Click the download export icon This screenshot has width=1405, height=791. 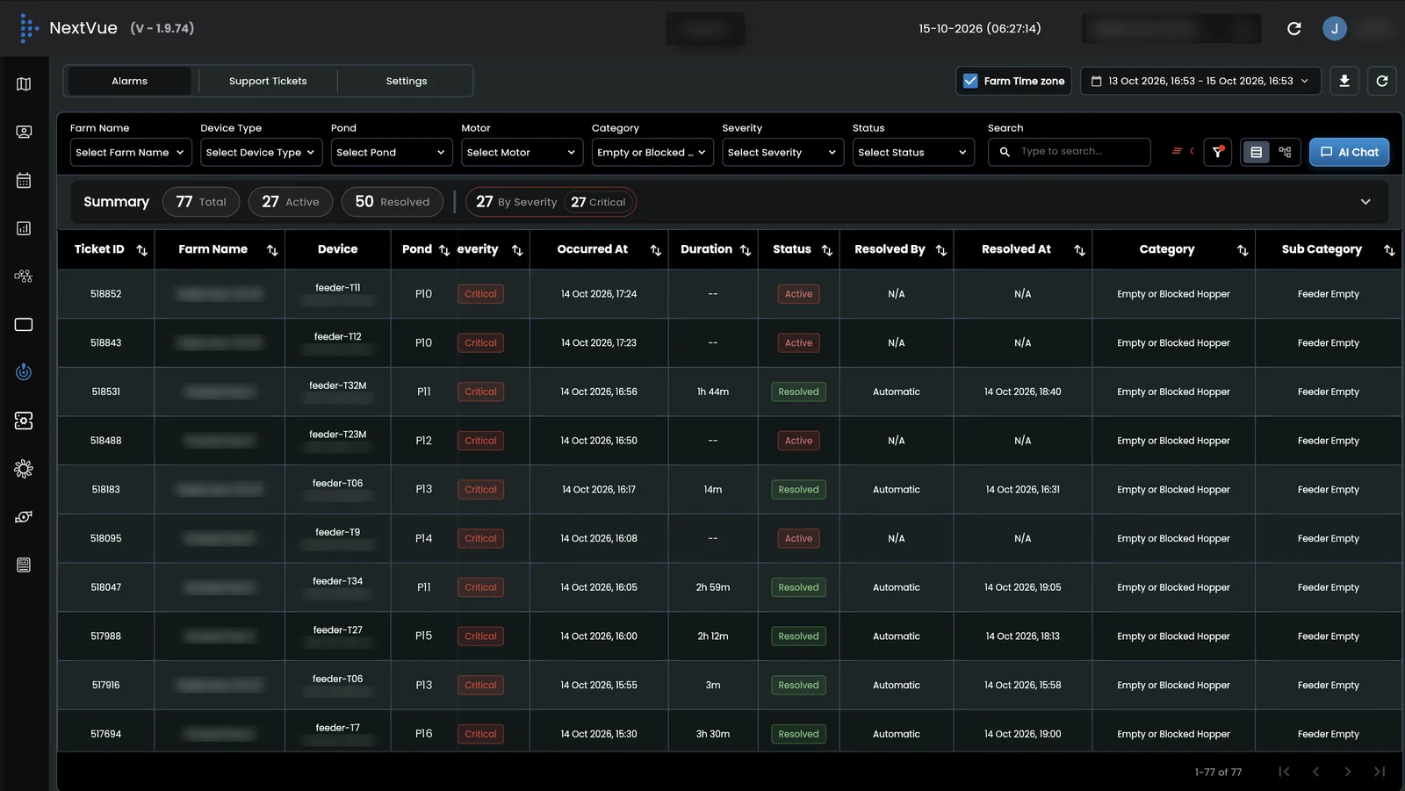(x=1344, y=81)
